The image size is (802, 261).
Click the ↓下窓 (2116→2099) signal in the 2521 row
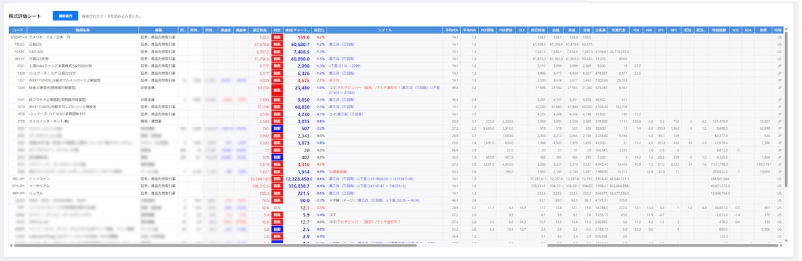(x=344, y=66)
